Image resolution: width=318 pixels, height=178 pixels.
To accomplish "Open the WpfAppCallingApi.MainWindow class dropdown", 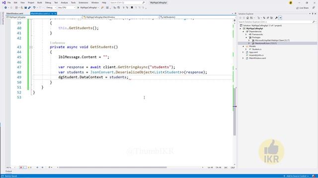I will [x=121, y=17].
